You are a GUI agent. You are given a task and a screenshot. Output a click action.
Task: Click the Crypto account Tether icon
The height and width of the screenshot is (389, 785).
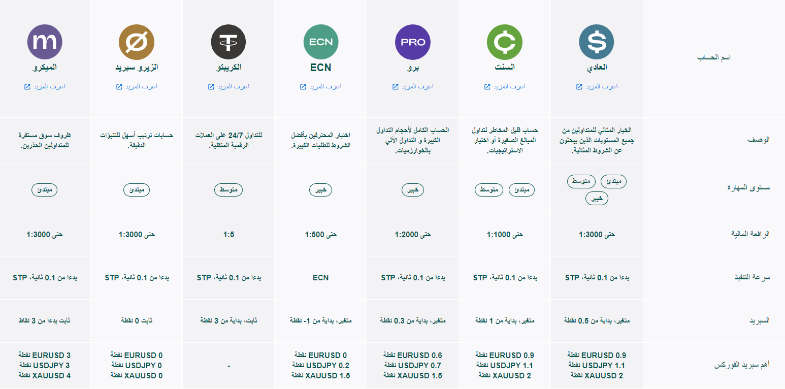point(228,42)
